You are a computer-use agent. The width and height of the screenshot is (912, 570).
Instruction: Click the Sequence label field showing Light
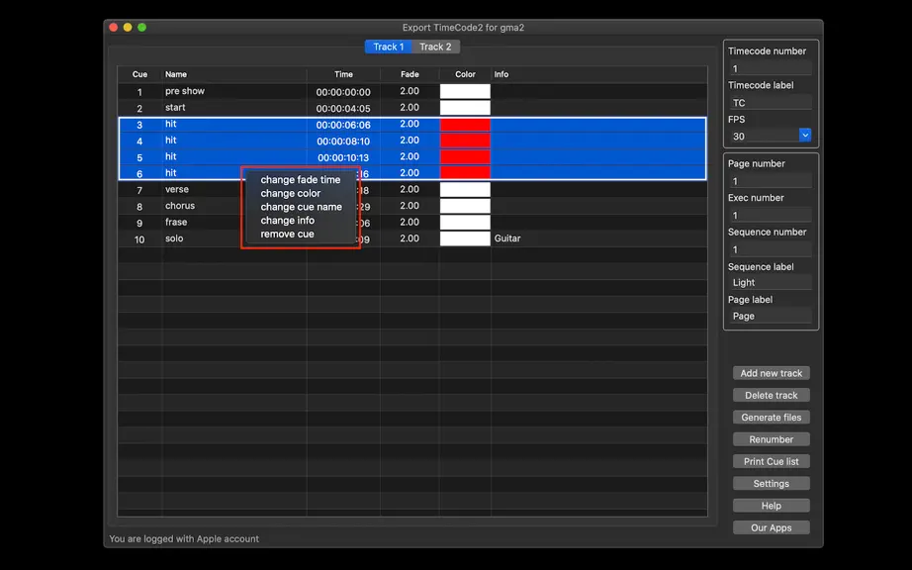(x=771, y=282)
